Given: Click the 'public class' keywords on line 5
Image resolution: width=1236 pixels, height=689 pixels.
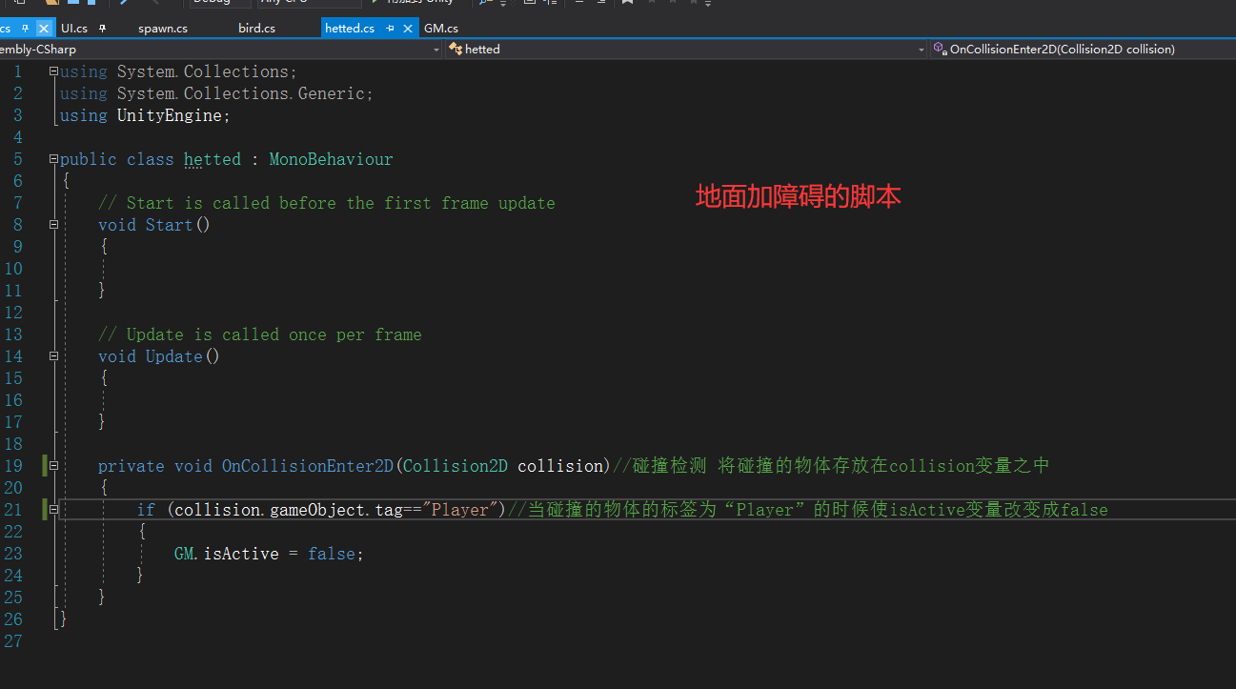Looking at the screenshot, I should [x=116, y=159].
